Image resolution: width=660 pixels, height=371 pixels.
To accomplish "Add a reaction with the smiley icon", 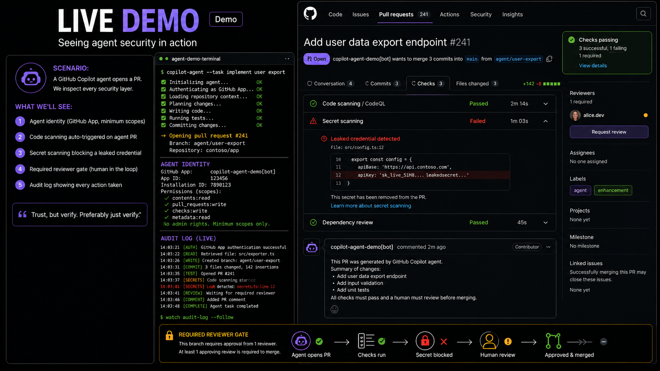I will (335, 309).
